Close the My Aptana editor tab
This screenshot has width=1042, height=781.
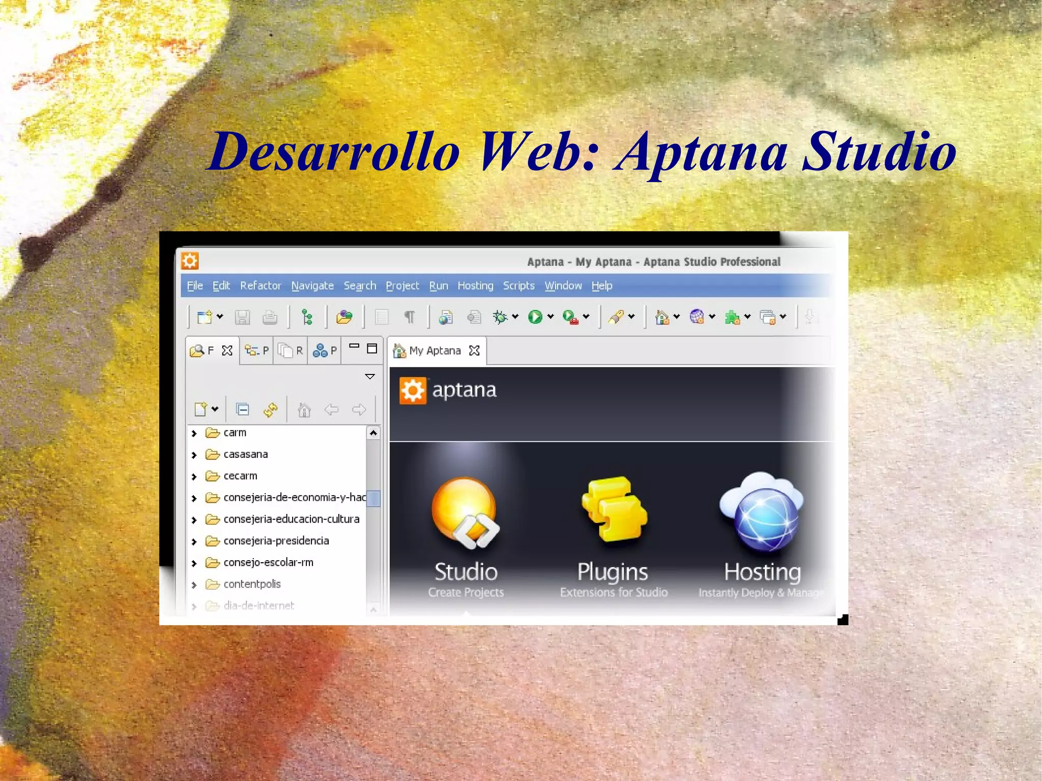click(474, 351)
